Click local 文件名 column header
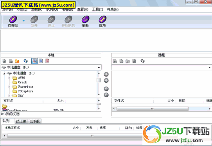 (x=22, y=101)
